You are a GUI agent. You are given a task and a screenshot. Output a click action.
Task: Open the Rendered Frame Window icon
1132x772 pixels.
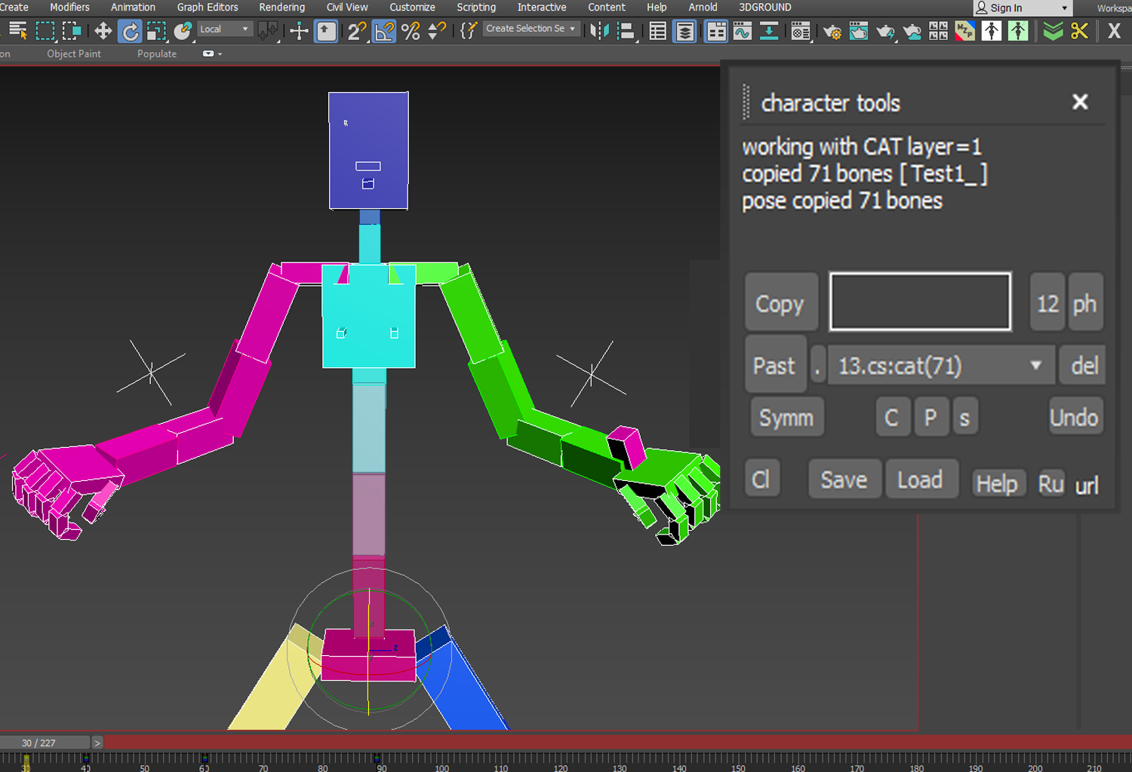tap(859, 31)
